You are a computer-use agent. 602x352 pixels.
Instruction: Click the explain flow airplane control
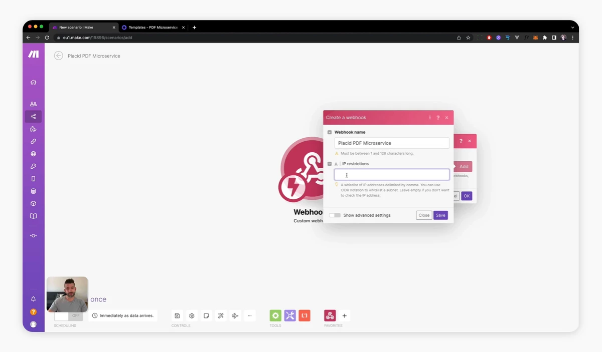(235, 316)
